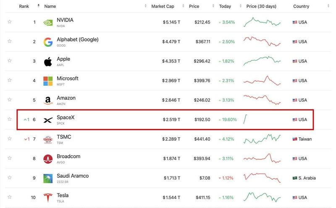Sort by Country column arrows
The width and height of the screenshot is (336, 208).
(x=328, y=6)
